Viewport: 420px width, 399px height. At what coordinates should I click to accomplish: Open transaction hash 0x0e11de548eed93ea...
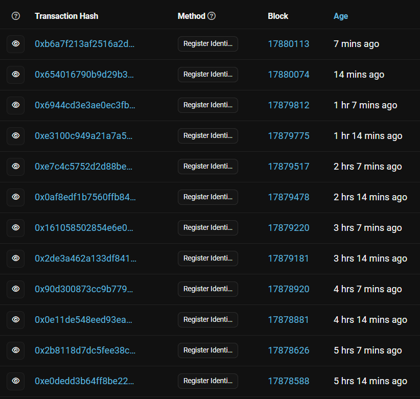click(84, 320)
